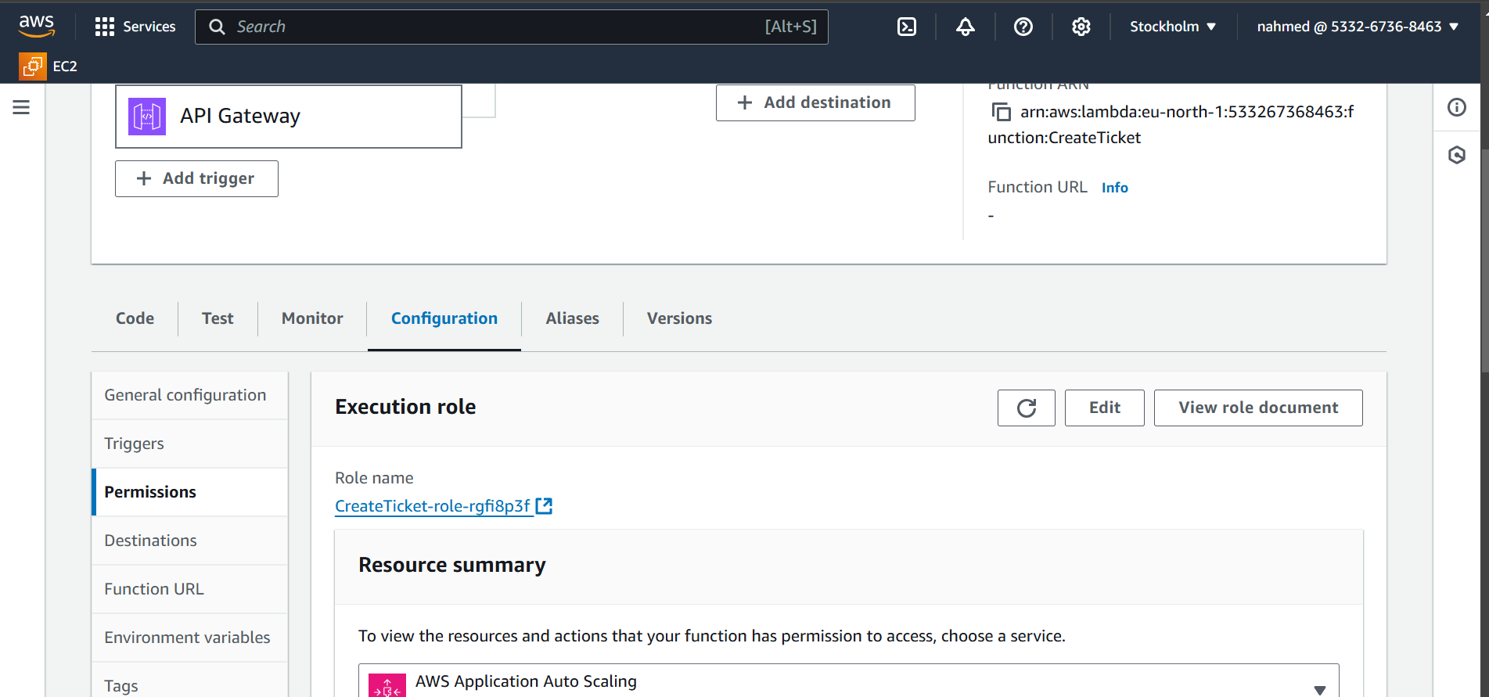
Task: Select the Configuration tab
Action: point(444,318)
